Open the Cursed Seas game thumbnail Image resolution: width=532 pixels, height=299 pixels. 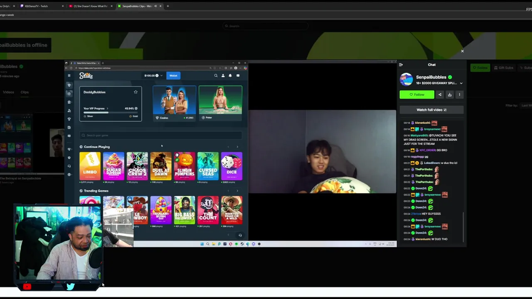[x=208, y=166]
